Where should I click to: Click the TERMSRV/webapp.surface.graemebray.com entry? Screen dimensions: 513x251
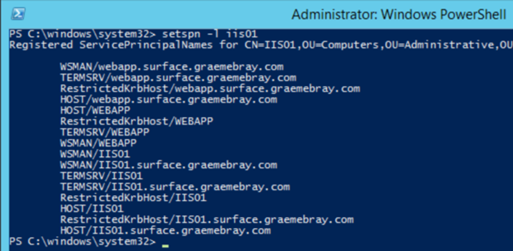pos(178,78)
